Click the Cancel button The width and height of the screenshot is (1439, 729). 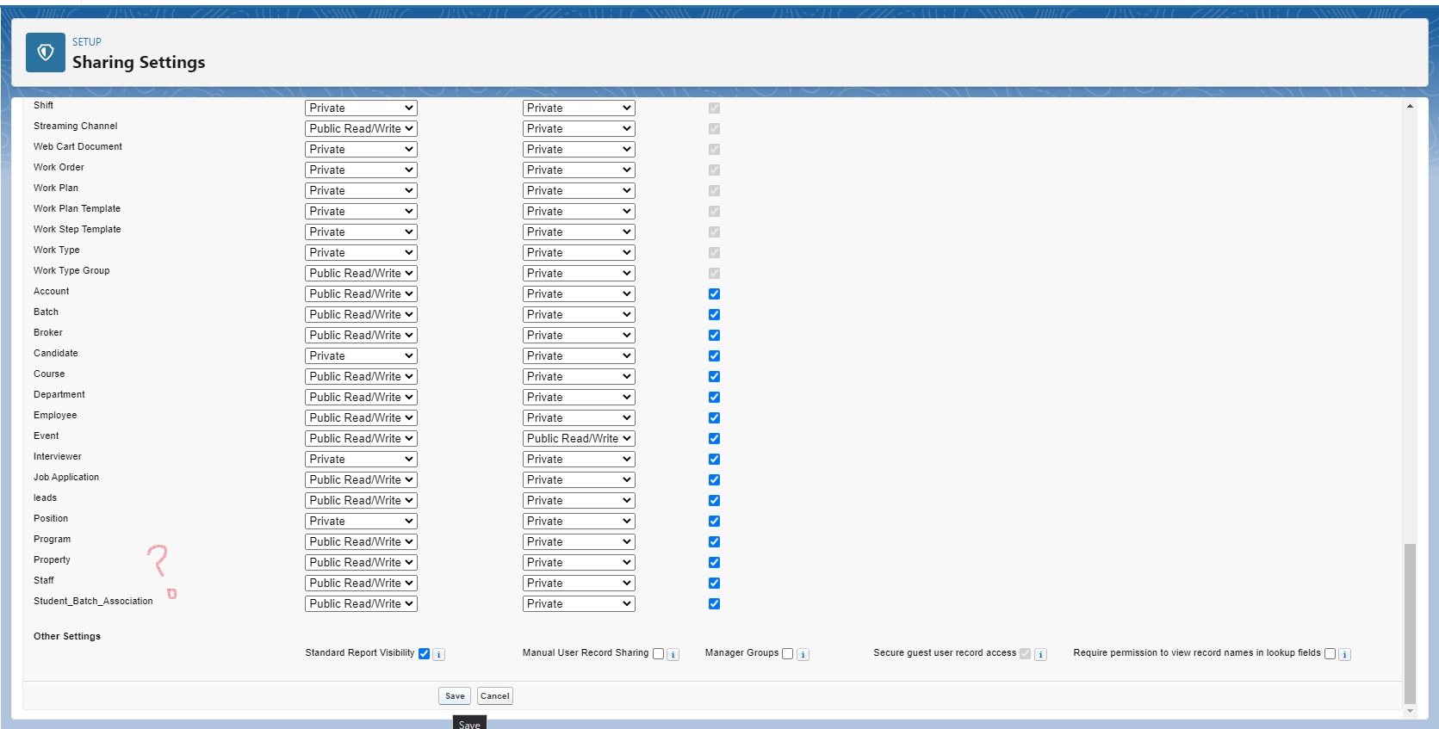point(495,696)
